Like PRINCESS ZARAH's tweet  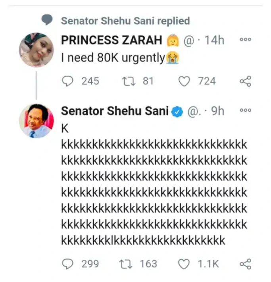(184, 81)
